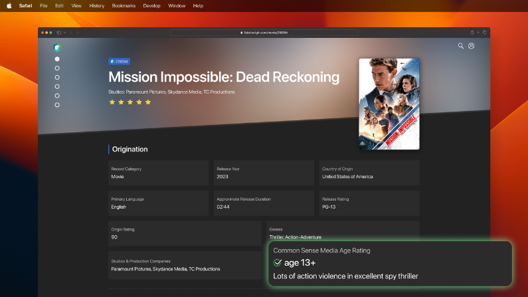Open a new tab with plus icon

tap(478, 33)
